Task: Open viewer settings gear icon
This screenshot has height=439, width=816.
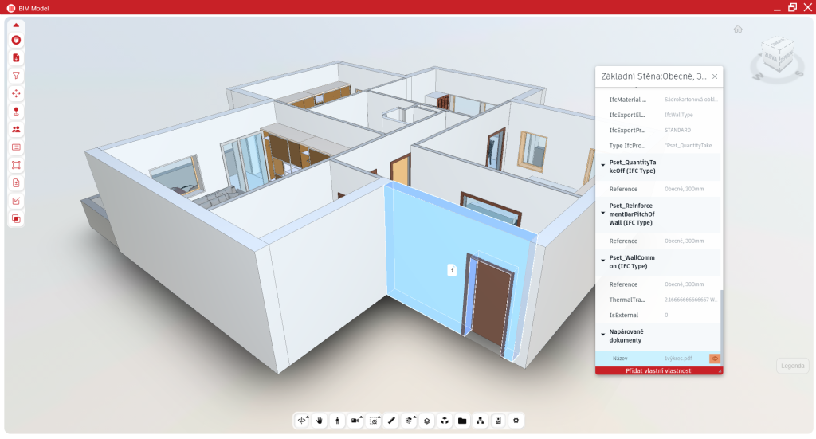Action: 516,421
